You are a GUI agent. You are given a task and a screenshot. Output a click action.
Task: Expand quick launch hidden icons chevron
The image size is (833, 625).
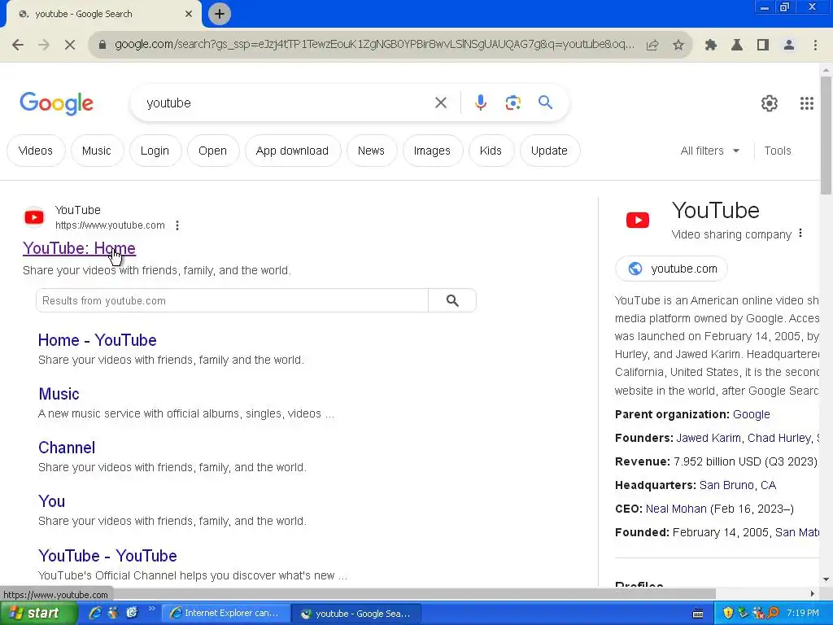tap(151, 609)
